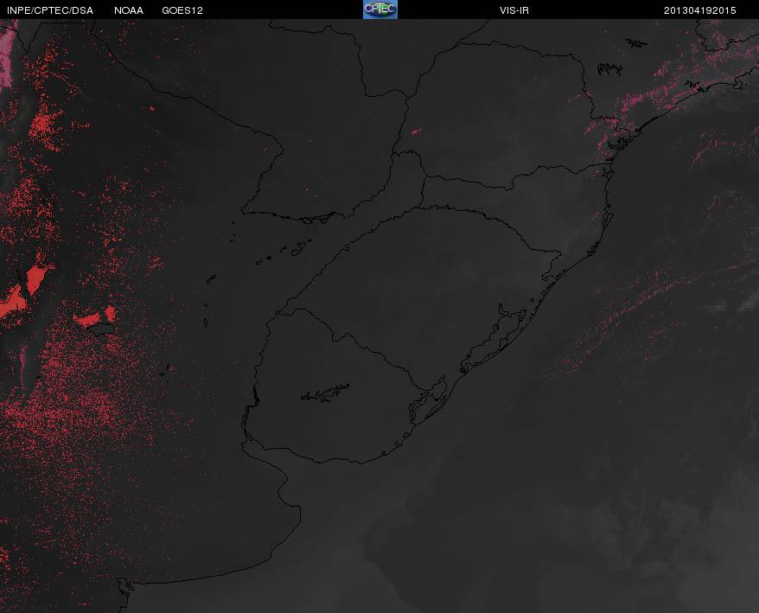Select the GOES12 satellite label
The width and height of the screenshot is (759, 613).
coord(182,10)
